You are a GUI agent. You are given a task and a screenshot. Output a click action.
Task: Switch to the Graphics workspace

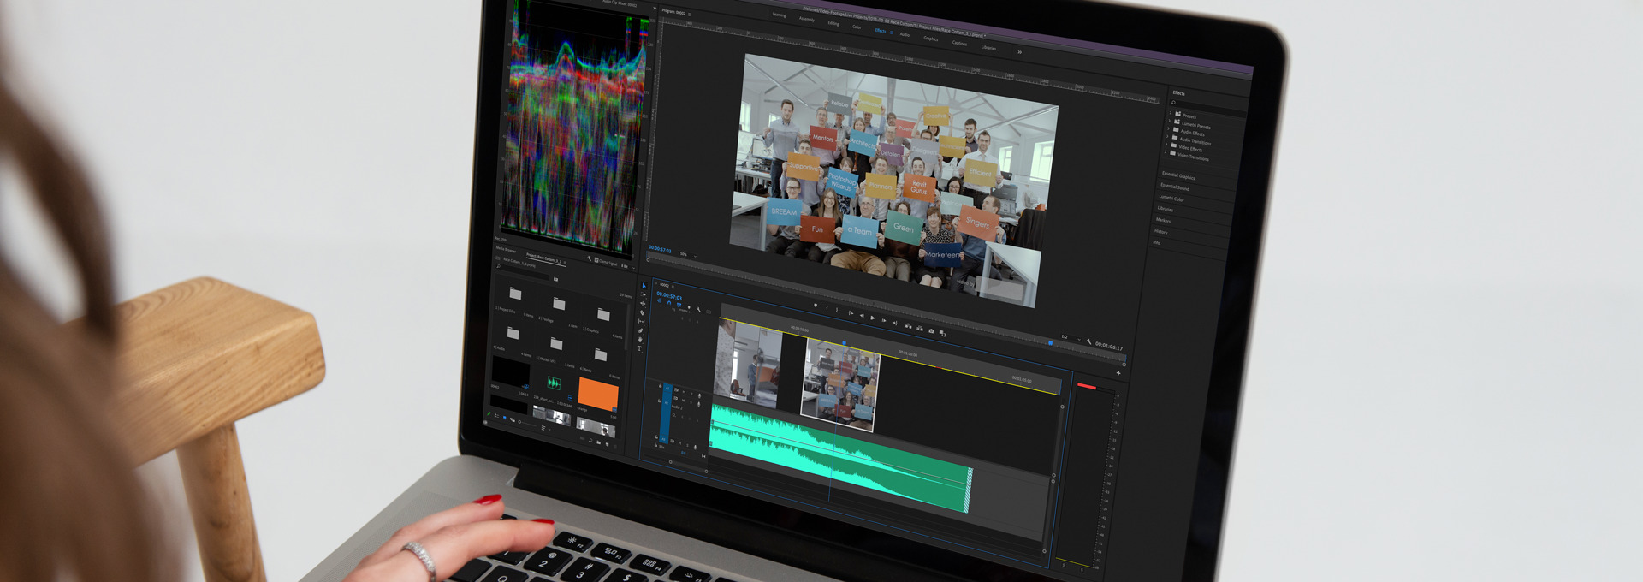pyautogui.click(x=931, y=39)
